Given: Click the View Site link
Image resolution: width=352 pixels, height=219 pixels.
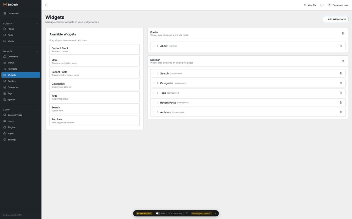Looking at the screenshot, I should 310,5.
